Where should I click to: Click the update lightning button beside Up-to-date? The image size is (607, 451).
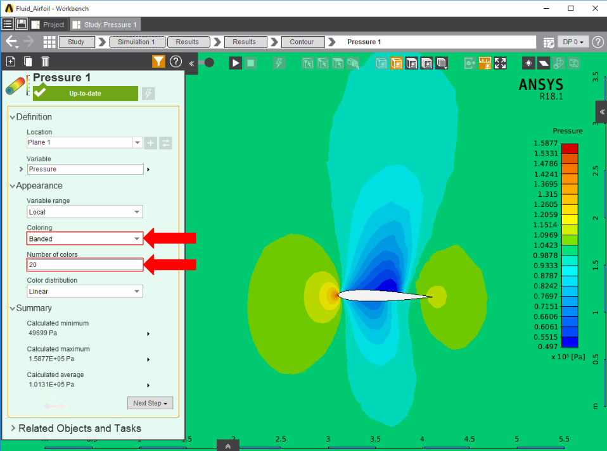tap(148, 93)
